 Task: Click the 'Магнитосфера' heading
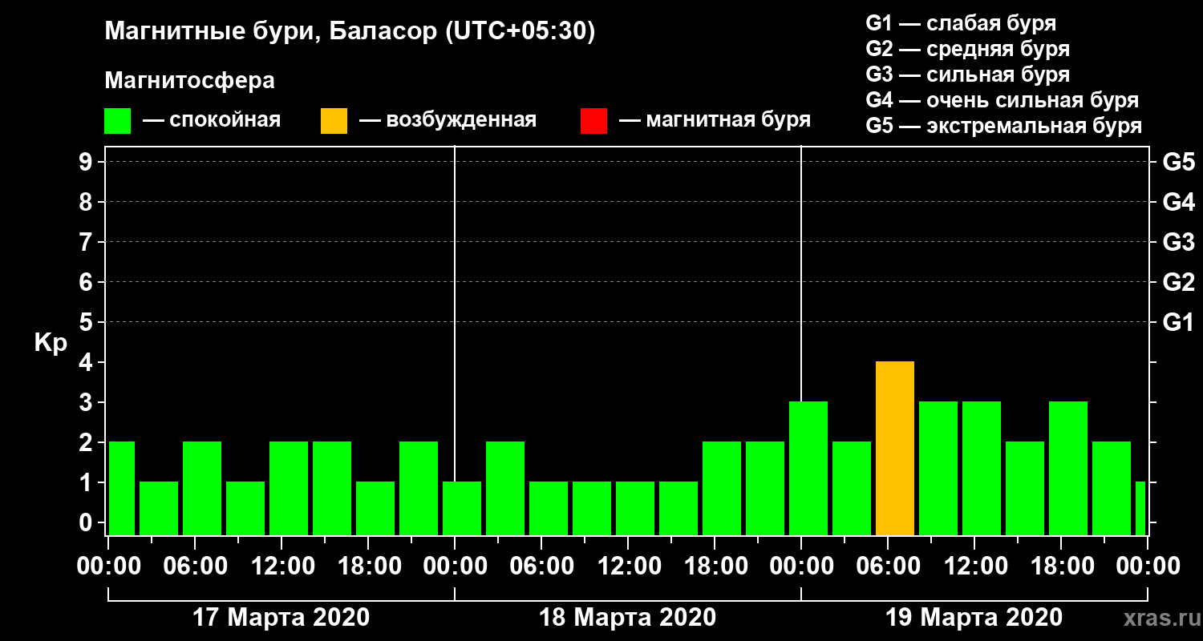[x=189, y=81]
